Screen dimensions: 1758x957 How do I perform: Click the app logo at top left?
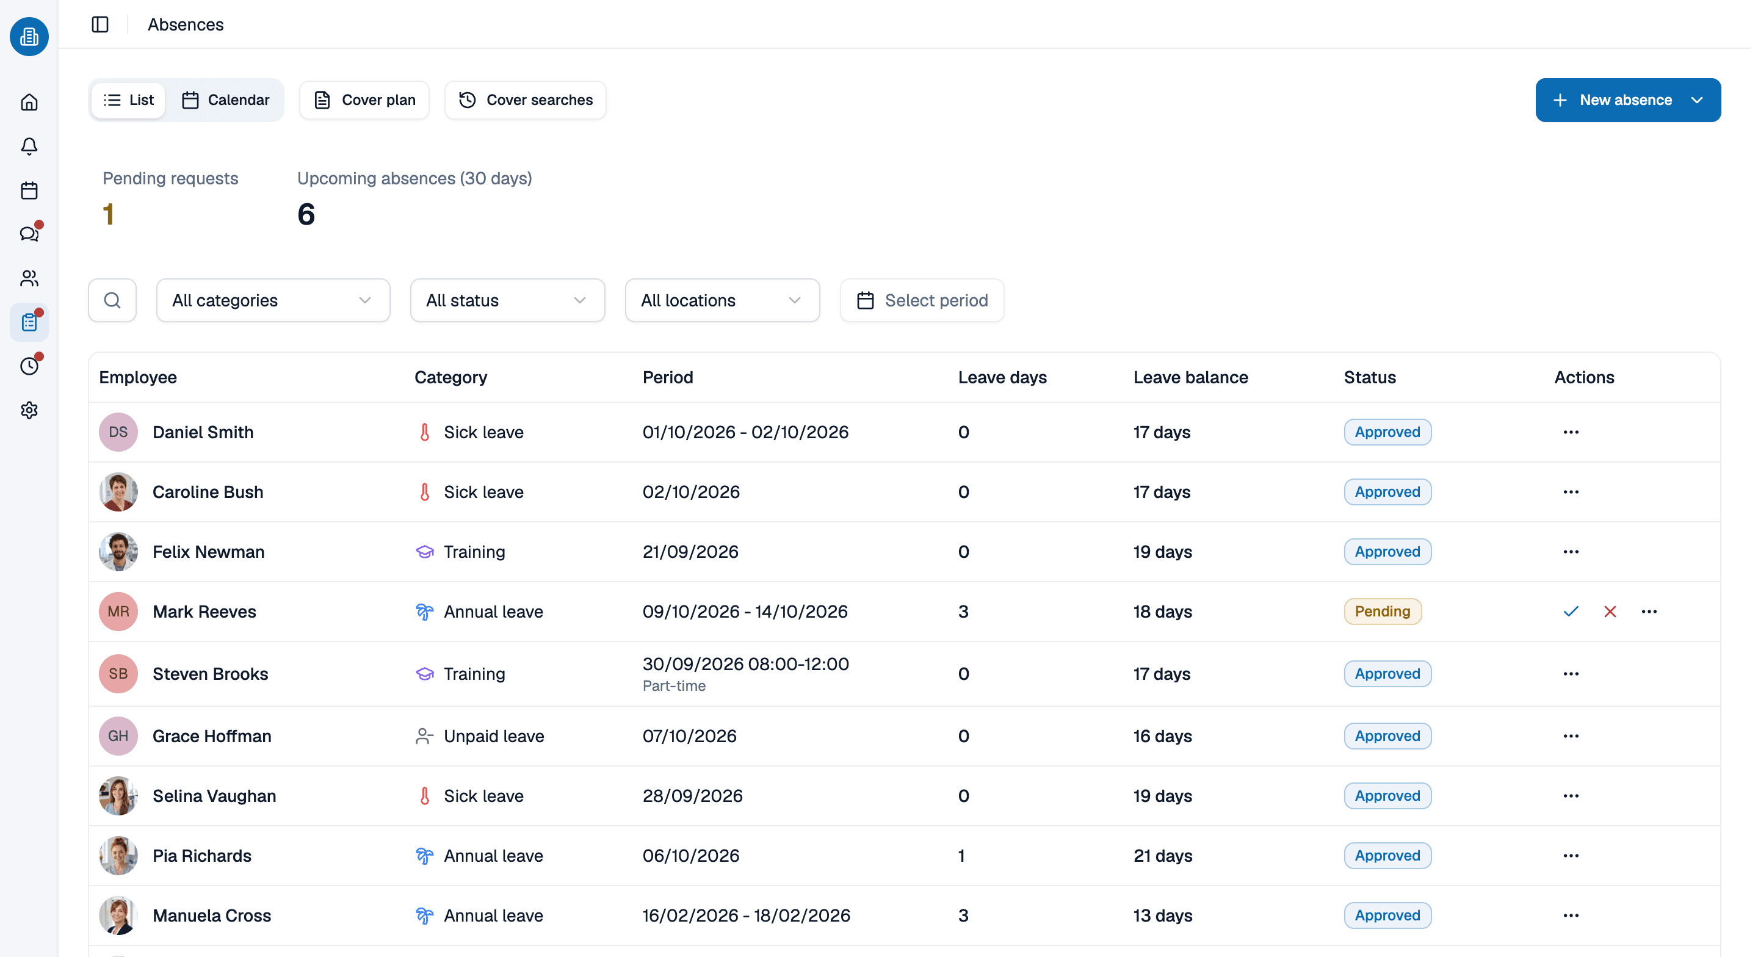29,37
